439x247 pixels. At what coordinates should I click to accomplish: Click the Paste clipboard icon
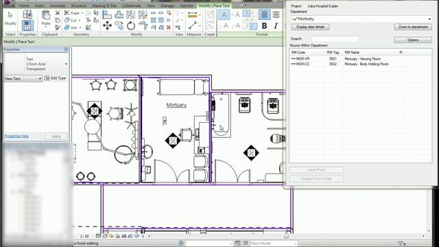(46, 14)
